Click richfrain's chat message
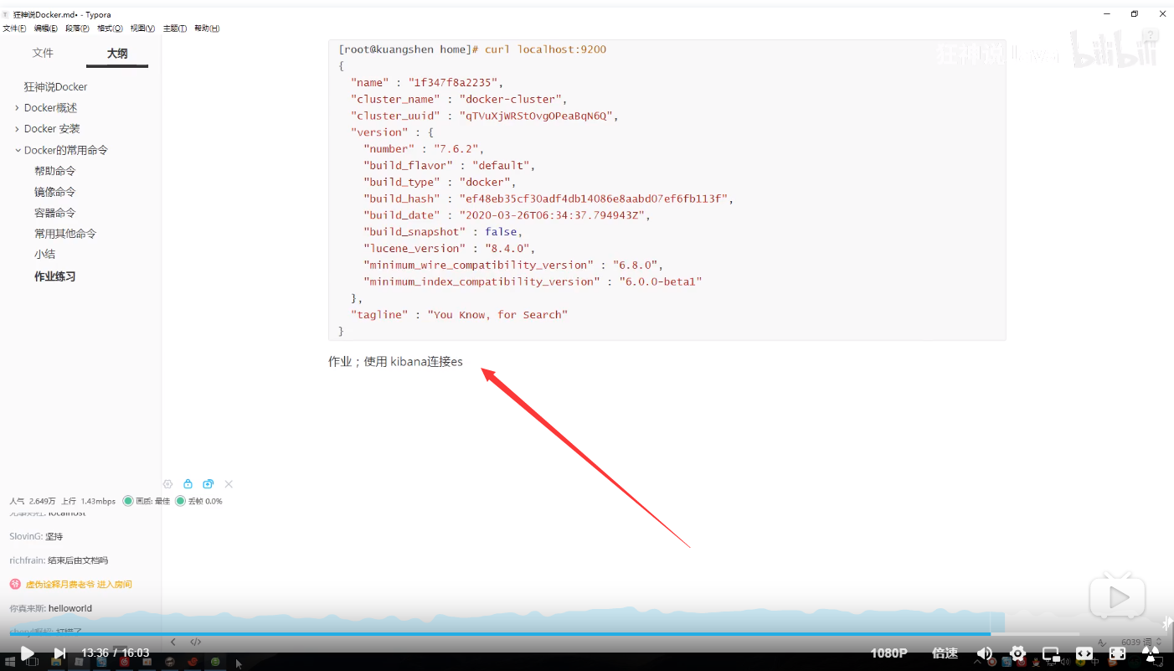This screenshot has width=1174, height=671. point(59,560)
